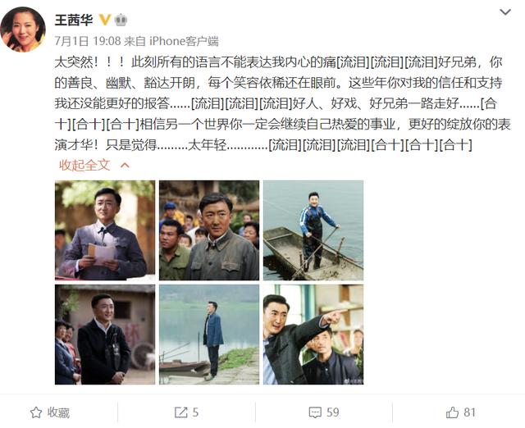This screenshot has width=525, height=428.
Task: Open the 王茜华 username link
Action: [x=74, y=20]
